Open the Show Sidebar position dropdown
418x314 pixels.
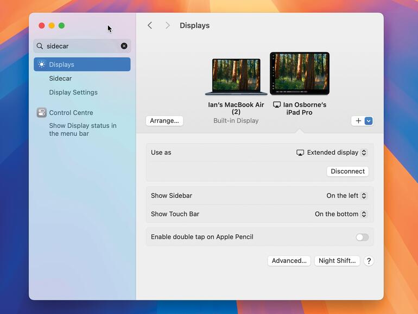click(346, 196)
